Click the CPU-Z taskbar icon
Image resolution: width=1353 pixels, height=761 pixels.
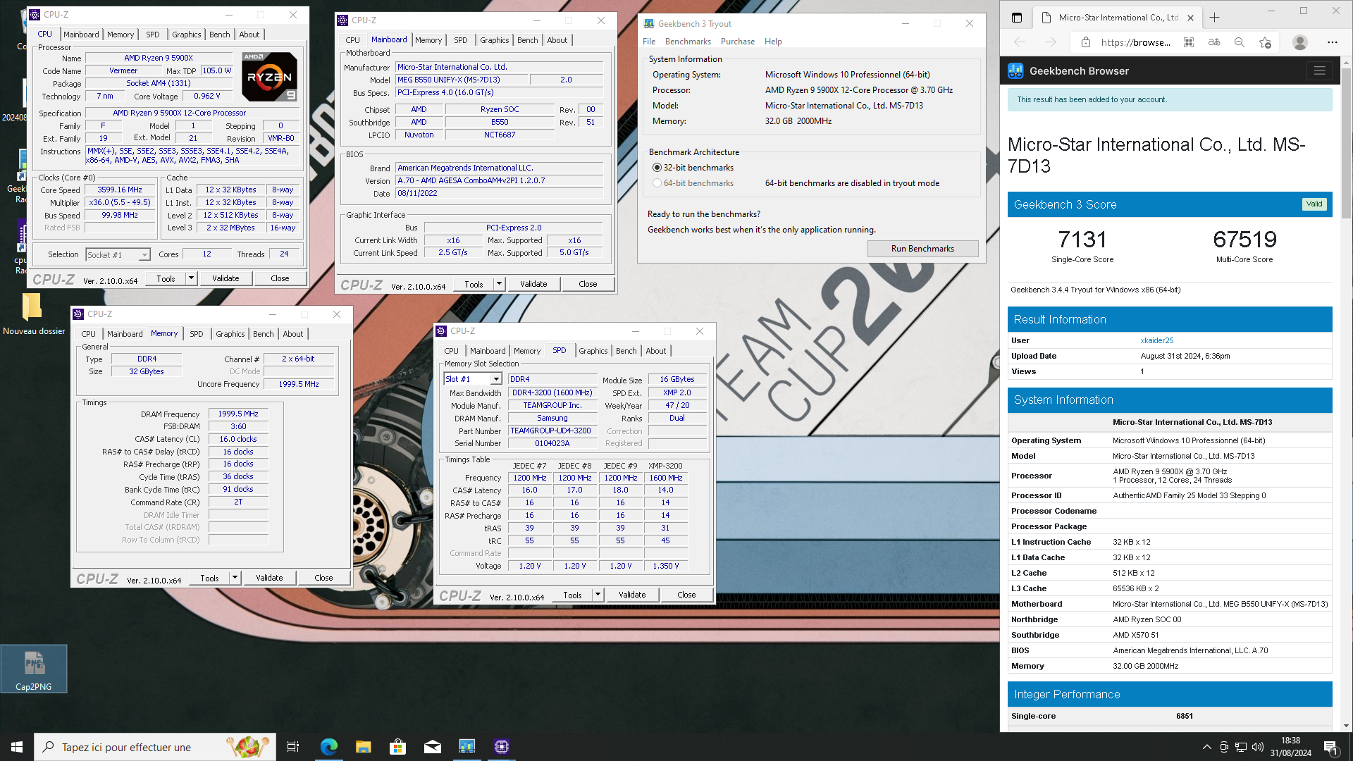point(501,747)
